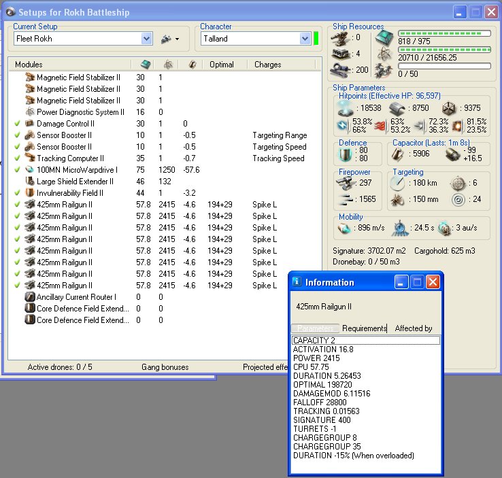This screenshot has height=478, width=502.
Task: Select the DAMAGEMOD 6.11516 parameter line
Action: click(366, 393)
